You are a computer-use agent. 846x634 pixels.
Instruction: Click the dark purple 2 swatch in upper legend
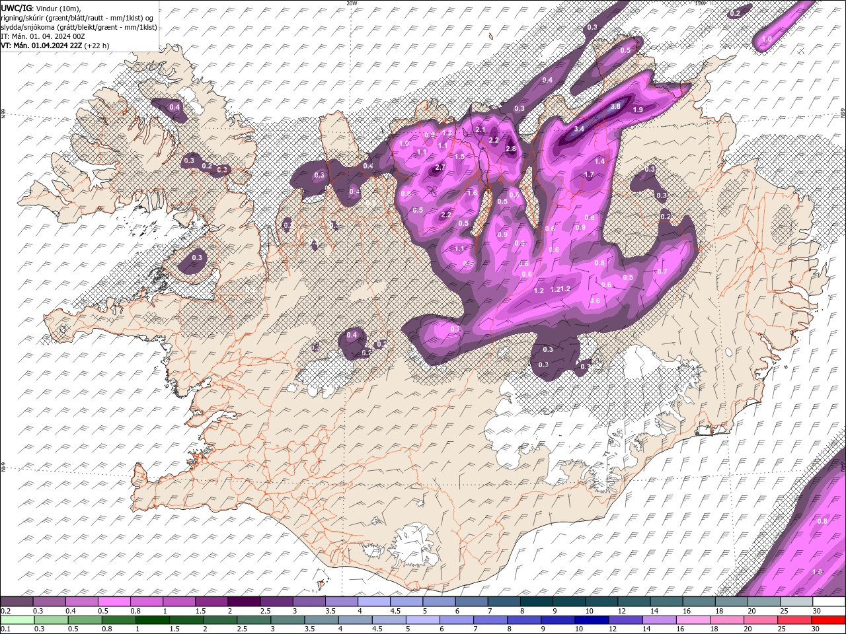(x=244, y=602)
